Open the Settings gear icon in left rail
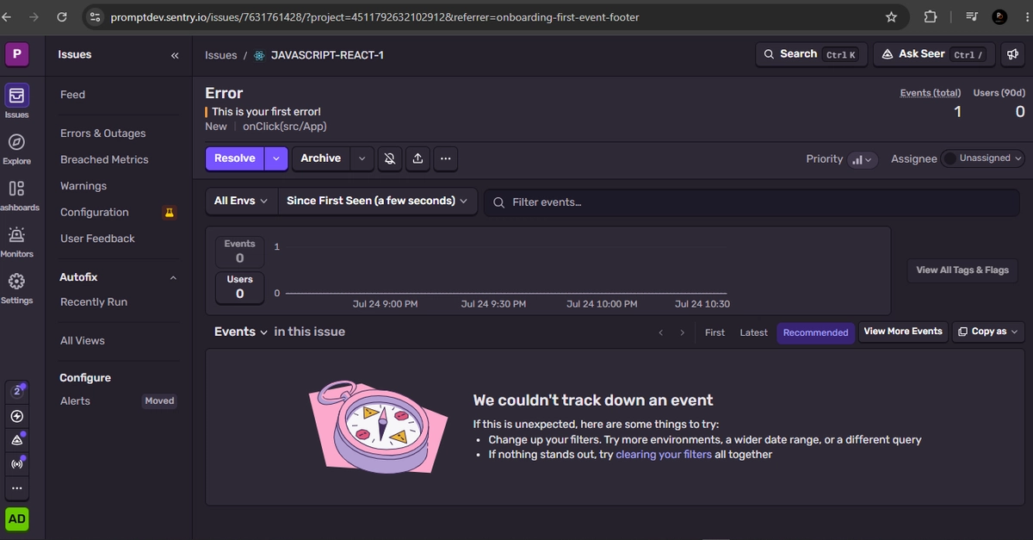Screen dimensions: 1033x540 17,281
